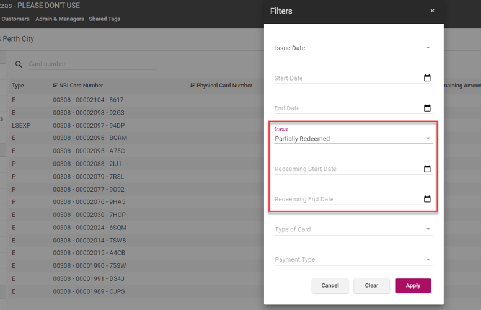Open the Shared Tags menu
481x310 pixels.
pos(105,19)
